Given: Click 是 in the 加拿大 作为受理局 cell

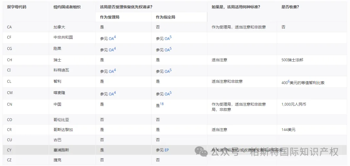Looking at the screenshot, I should [102, 27].
